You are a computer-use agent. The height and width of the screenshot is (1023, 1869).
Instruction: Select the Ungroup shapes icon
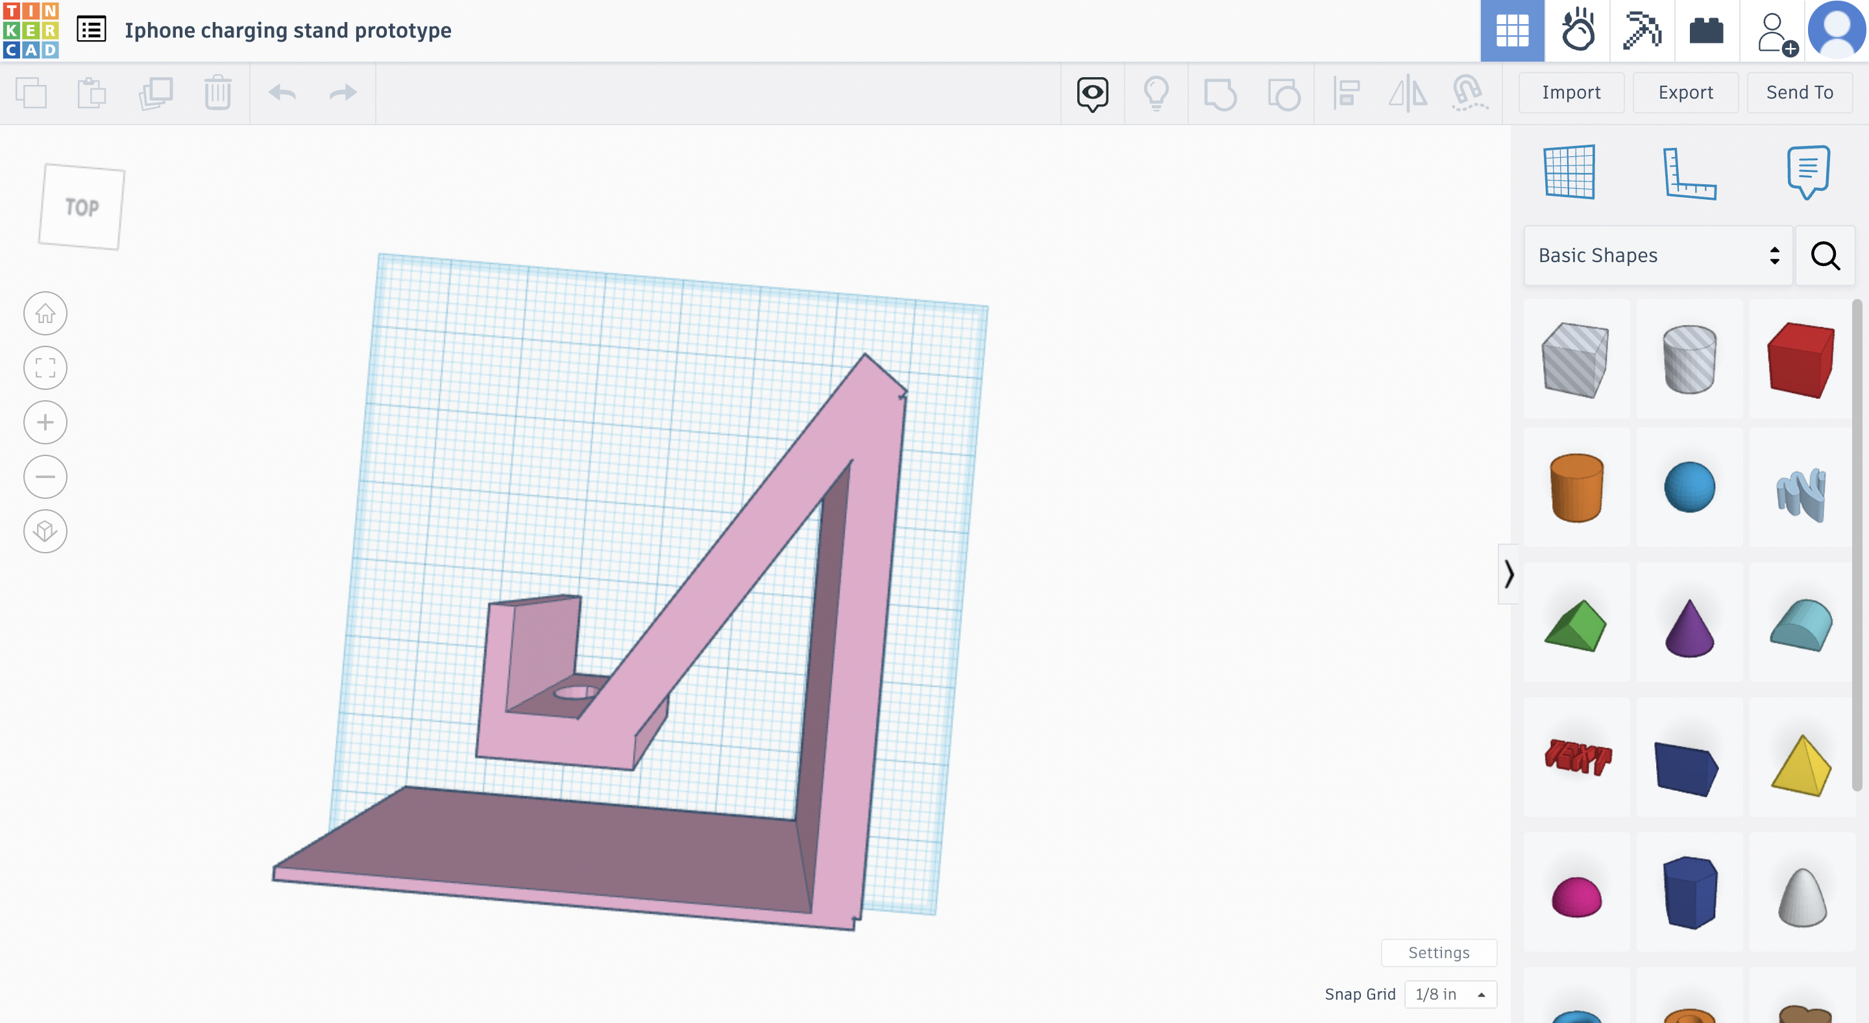(x=1283, y=92)
